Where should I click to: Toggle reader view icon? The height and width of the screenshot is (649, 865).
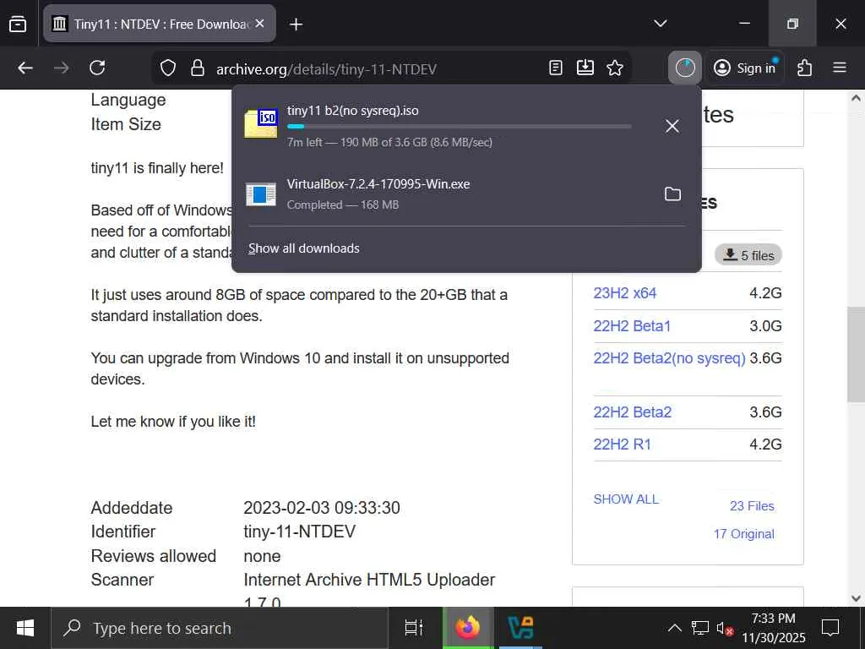pyautogui.click(x=556, y=68)
